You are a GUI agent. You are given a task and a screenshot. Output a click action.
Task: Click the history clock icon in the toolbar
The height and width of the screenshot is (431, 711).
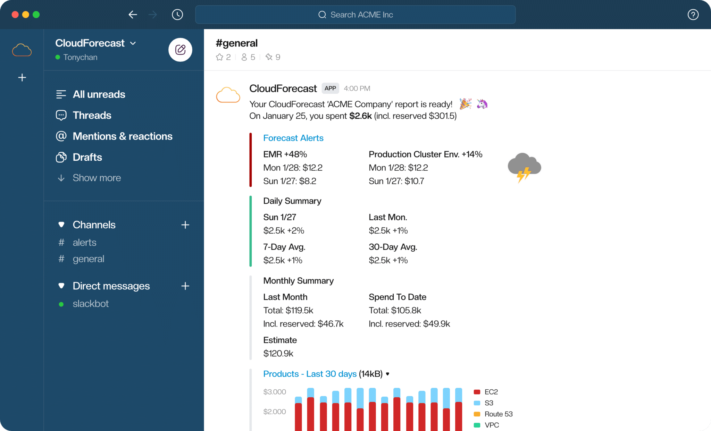(x=177, y=15)
